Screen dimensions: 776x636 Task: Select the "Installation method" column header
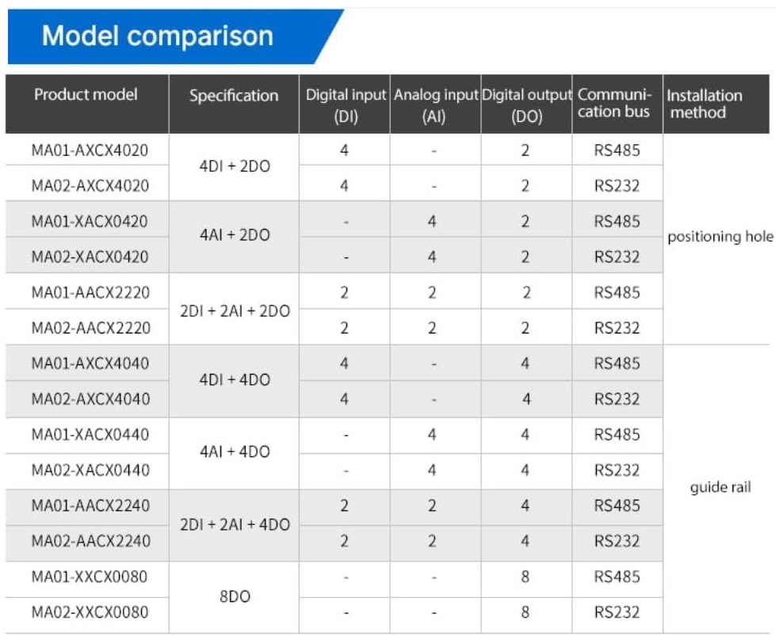click(704, 104)
